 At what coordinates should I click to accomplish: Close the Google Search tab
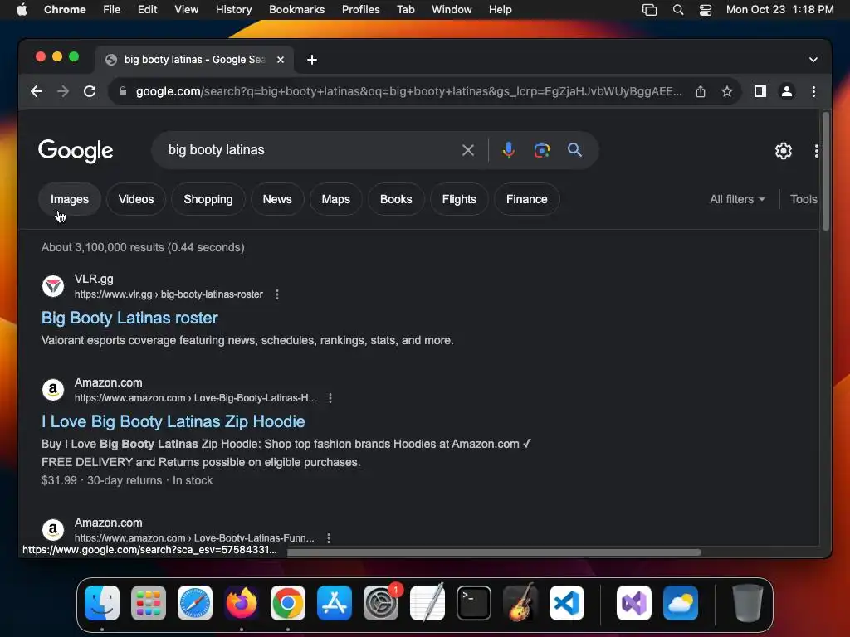[281, 60]
